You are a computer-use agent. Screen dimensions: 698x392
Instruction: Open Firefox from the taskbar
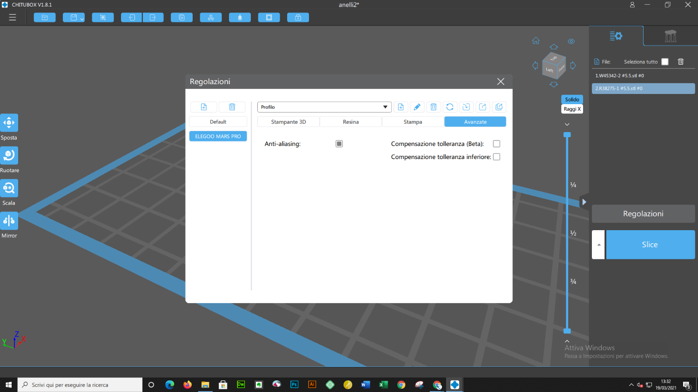click(x=188, y=385)
